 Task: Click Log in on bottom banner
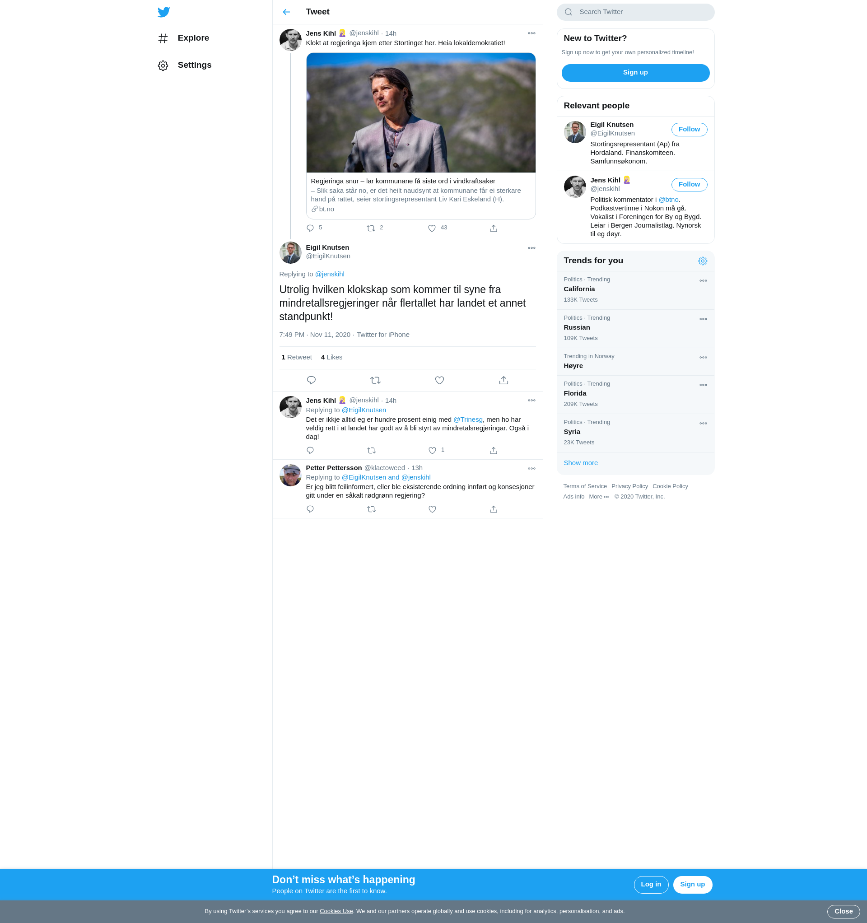(651, 885)
